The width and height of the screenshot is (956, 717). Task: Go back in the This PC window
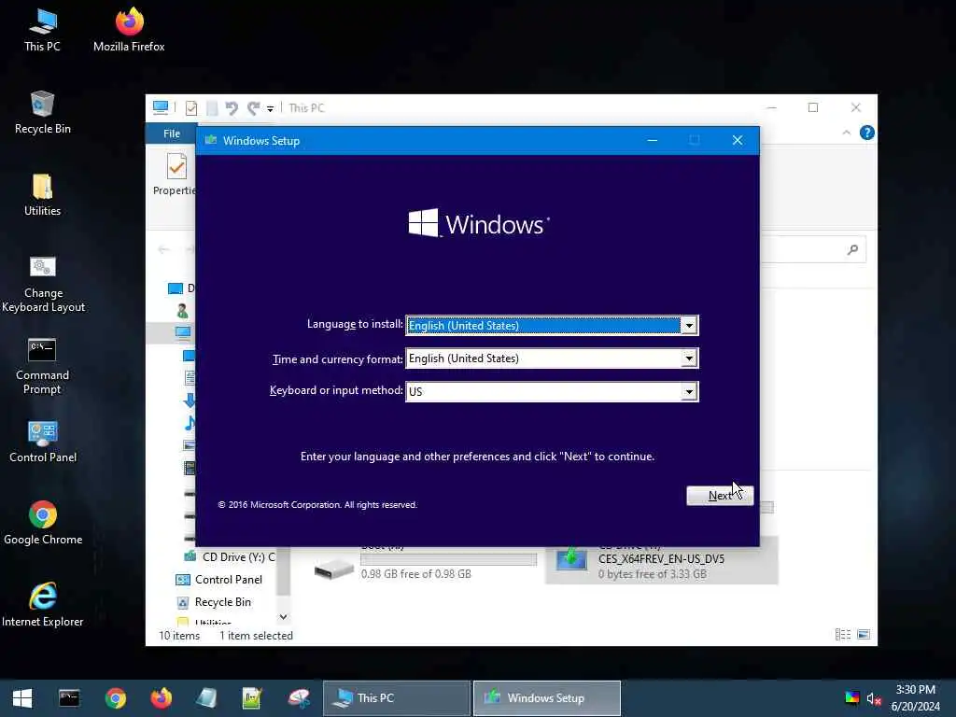[x=163, y=249]
